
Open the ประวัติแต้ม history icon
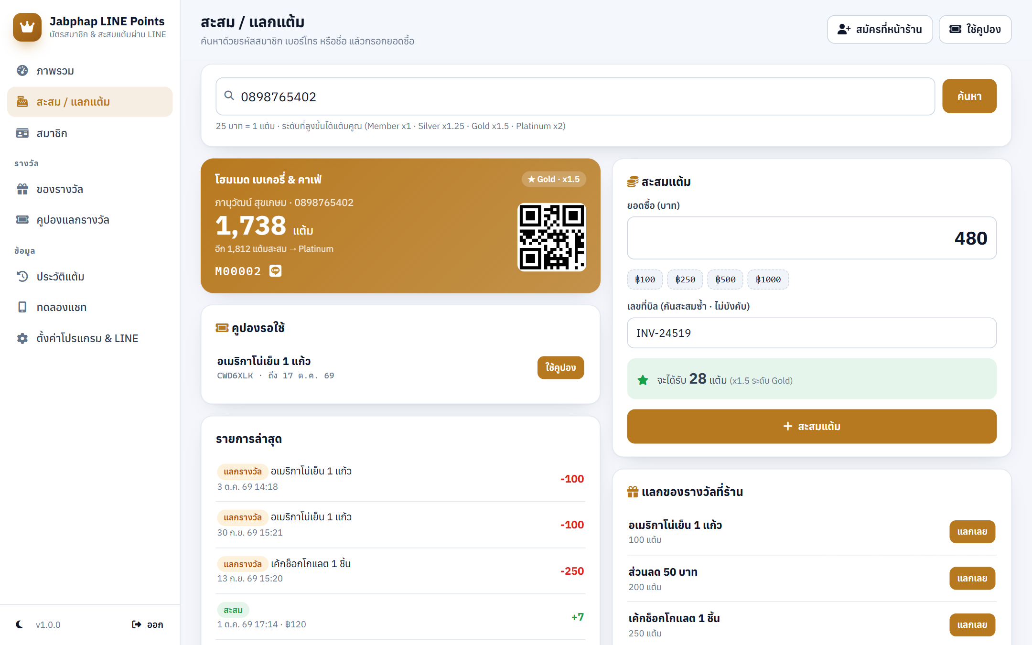(22, 277)
